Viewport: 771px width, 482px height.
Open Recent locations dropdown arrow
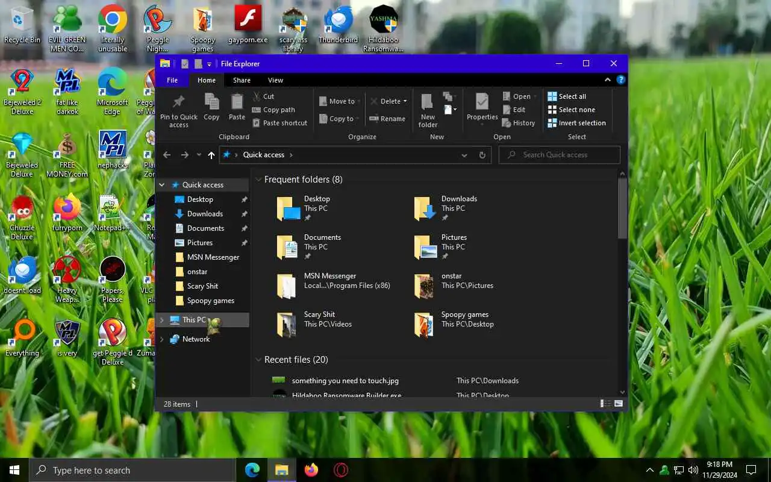point(199,155)
